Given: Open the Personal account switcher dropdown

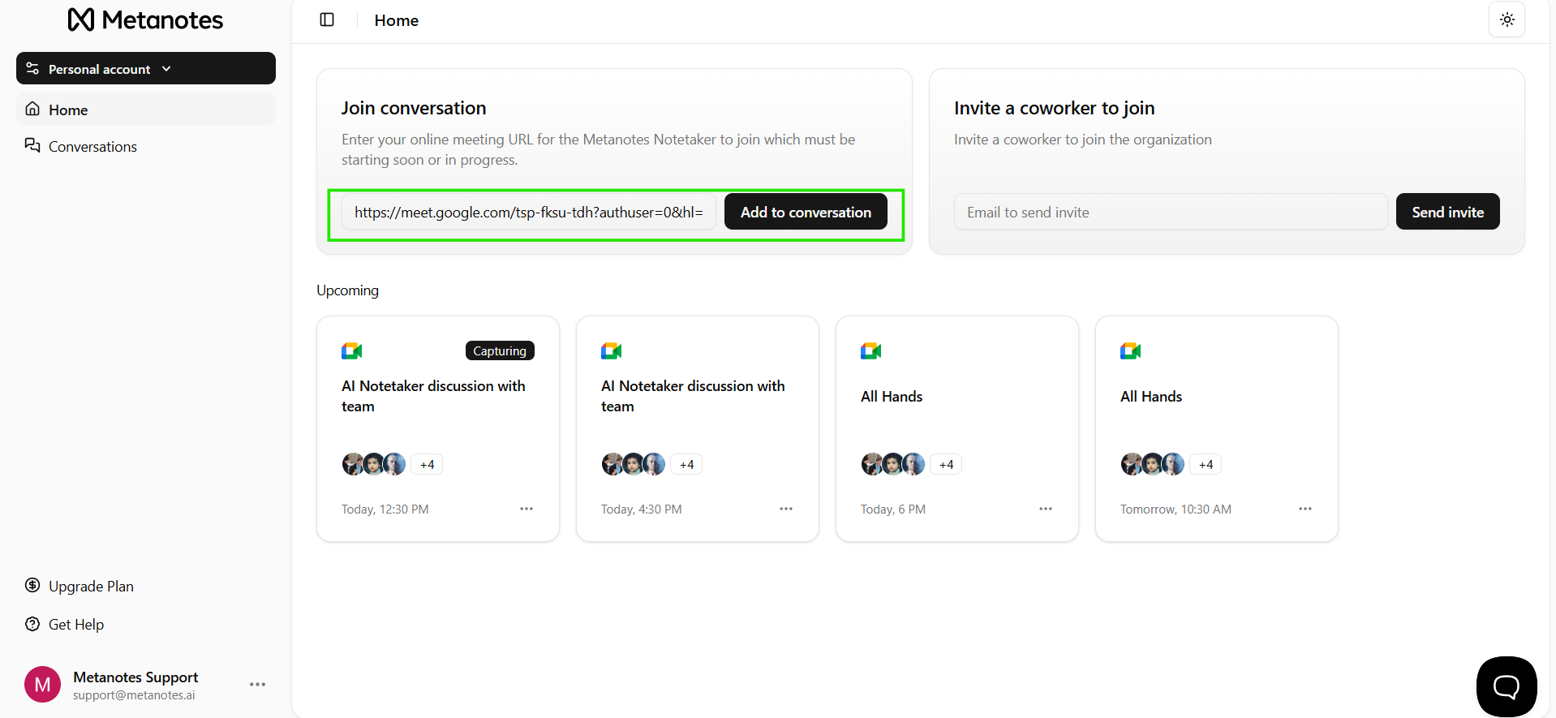Looking at the screenshot, I should point(146,68).
